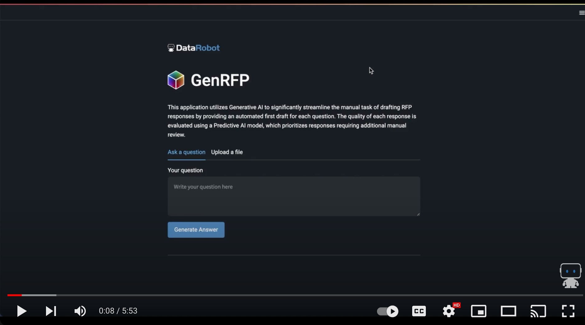The width and height of the screenshot is (585, 325).
Task: Click the application description paragraph
Action: [x=292, y=121]
